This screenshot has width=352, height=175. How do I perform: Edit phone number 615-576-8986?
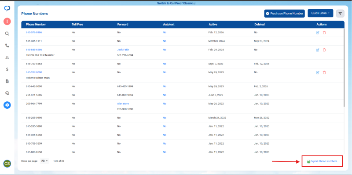(x=317, y=32)
